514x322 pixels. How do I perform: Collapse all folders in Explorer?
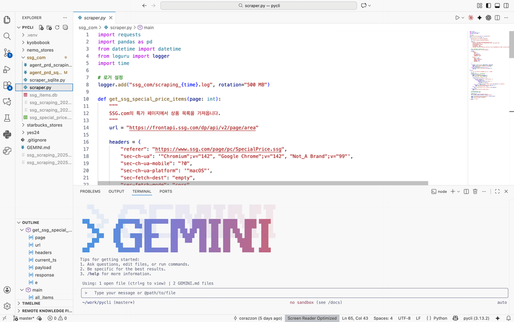[x=65, y=27]
